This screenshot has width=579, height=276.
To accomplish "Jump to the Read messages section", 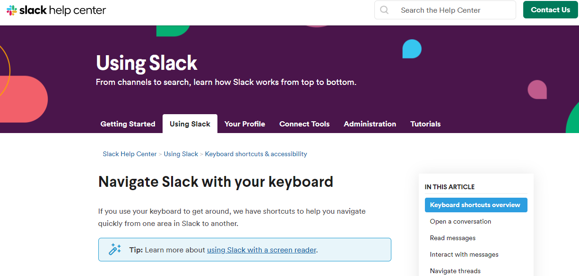I will pyautogui.click(x=453, y=238).
